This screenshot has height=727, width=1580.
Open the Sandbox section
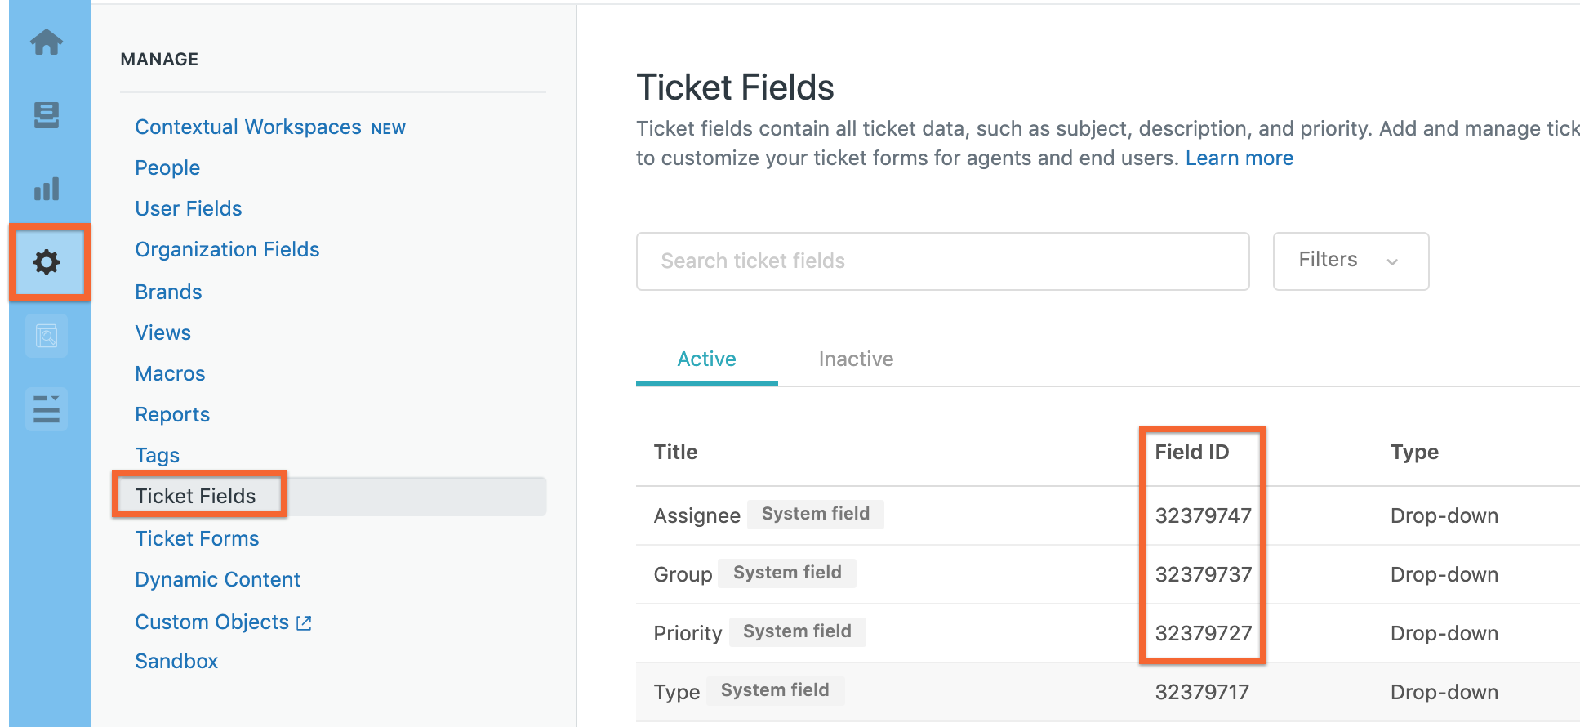[176, 661]
